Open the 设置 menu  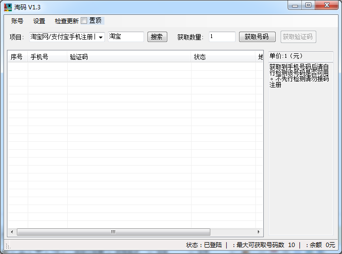(39, 21)
